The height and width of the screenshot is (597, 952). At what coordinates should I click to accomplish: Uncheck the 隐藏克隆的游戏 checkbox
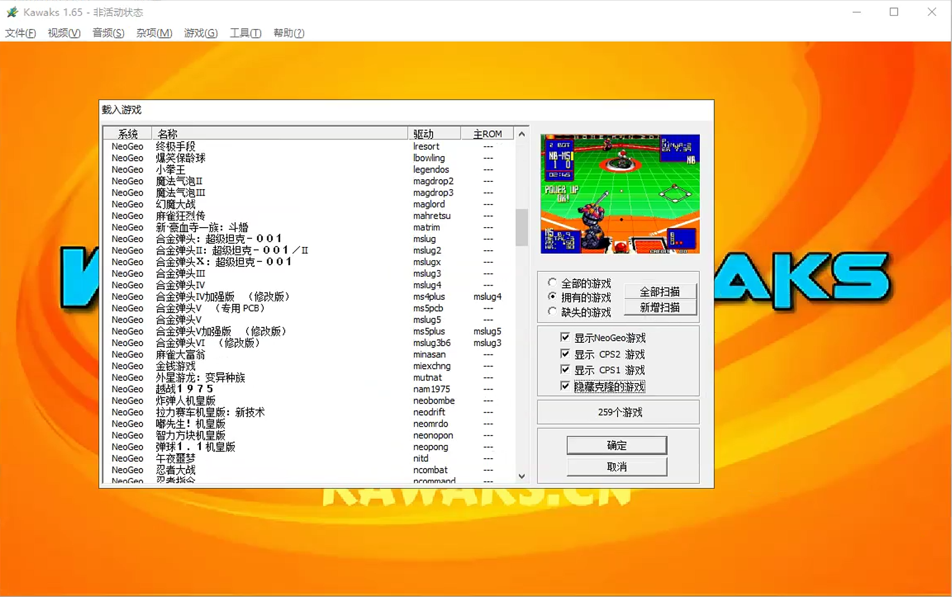565,386
